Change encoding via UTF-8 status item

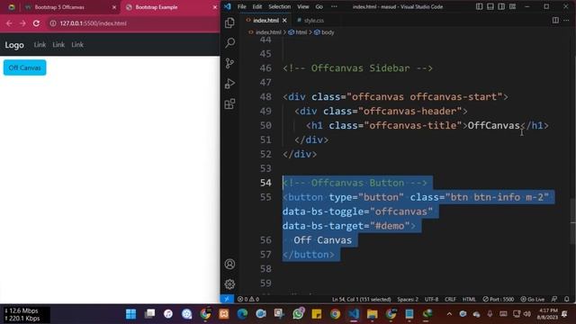click(431, 299)
